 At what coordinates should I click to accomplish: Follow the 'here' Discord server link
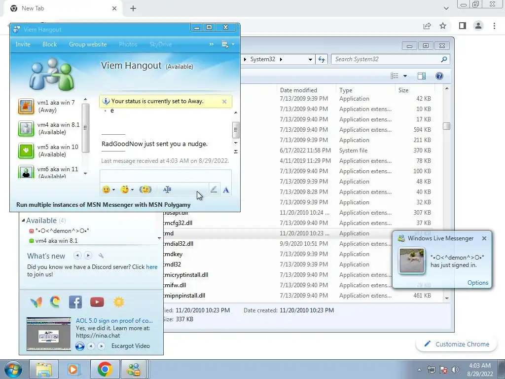coord(152,267)
